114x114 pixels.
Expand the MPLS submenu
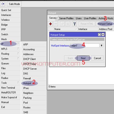tap(10, 49)
